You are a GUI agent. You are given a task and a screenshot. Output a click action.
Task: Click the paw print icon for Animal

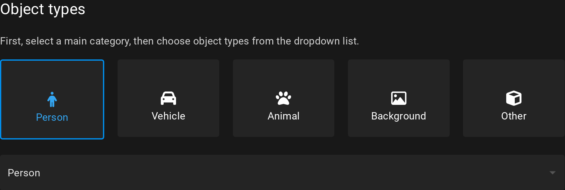(x=283, y=98)
